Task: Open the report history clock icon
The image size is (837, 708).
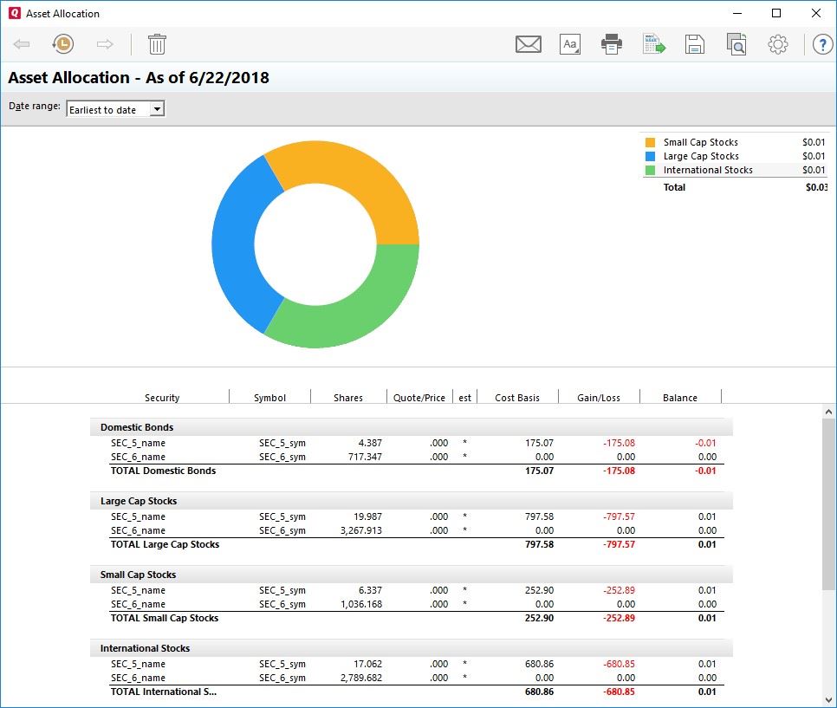Action: pyautogui.click(x=62, y=44)
